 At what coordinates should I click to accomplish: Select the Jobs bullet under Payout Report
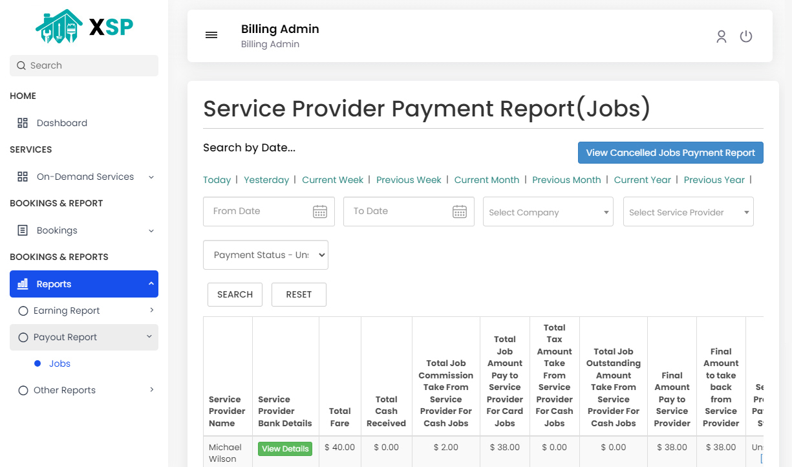38,363
